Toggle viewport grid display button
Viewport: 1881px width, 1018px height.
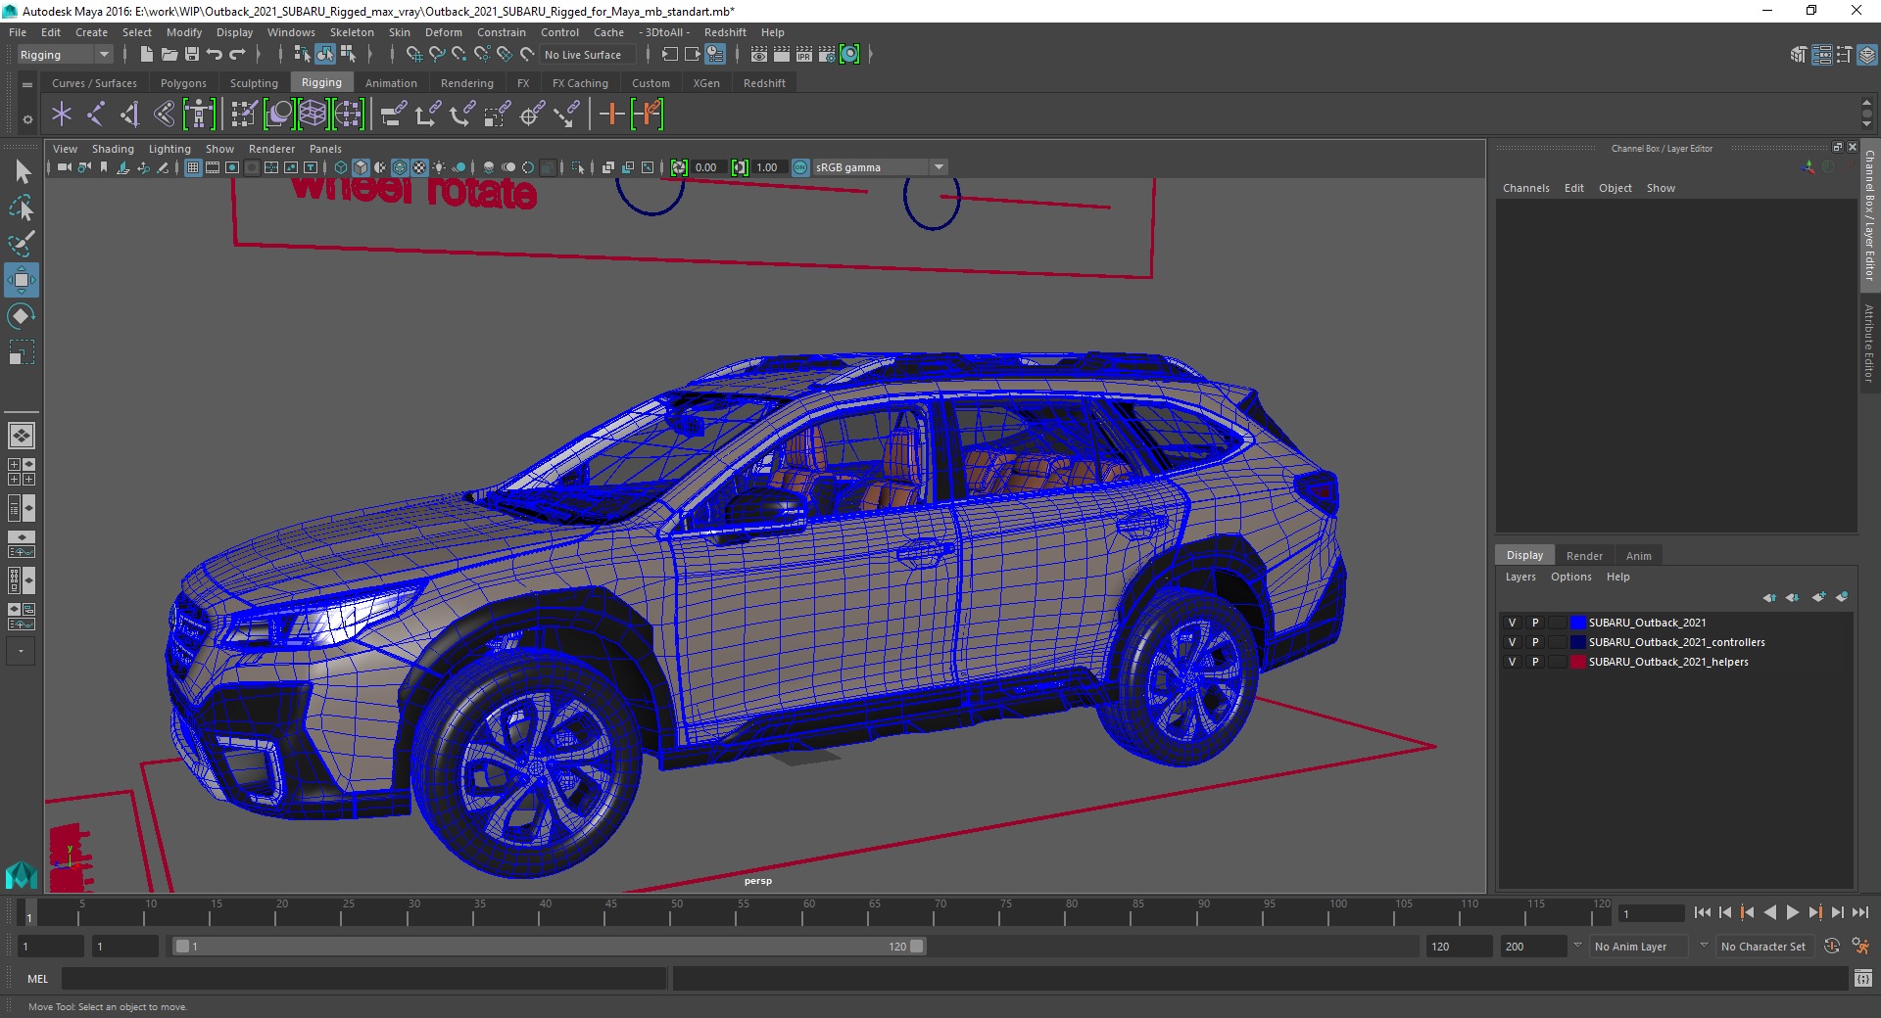point(193,167)
